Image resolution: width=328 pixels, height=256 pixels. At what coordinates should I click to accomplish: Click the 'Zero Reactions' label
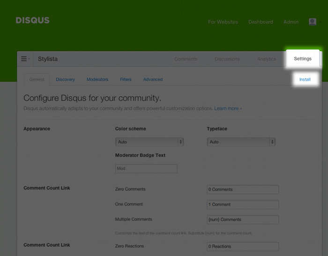129,246
